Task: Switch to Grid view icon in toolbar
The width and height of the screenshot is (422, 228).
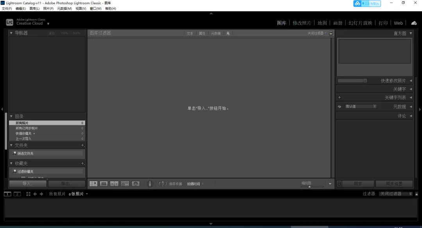Action: point(93,184)
